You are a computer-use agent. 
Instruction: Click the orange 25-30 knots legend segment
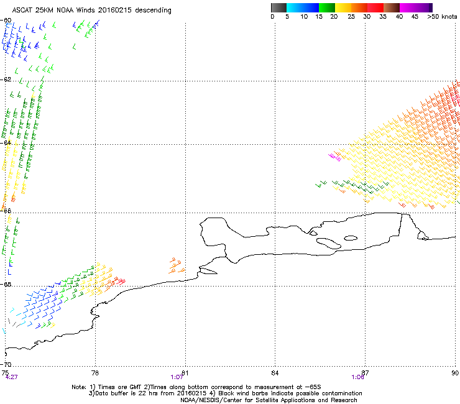[x=359, y=7]
